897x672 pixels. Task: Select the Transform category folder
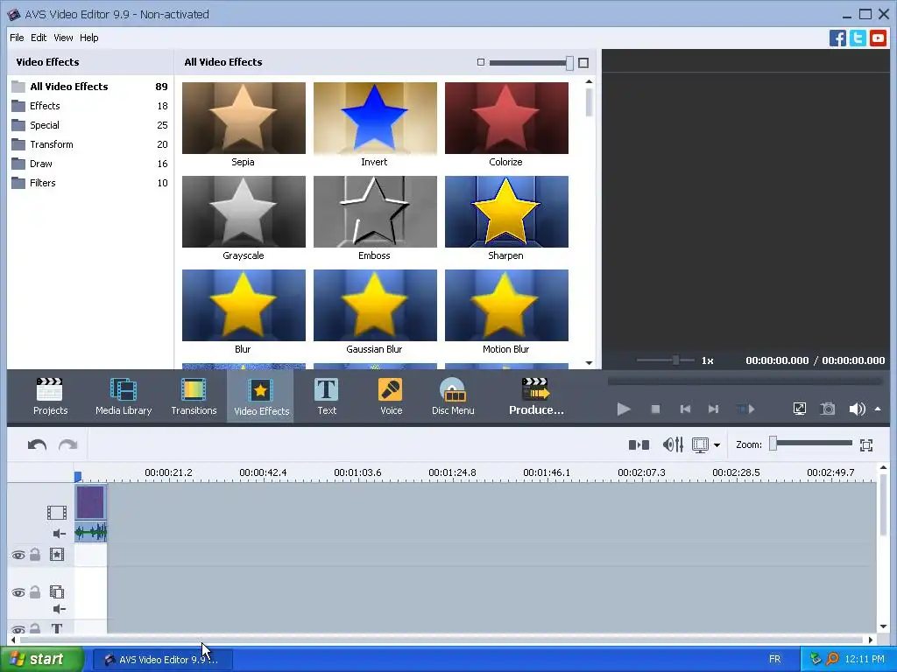90,144
